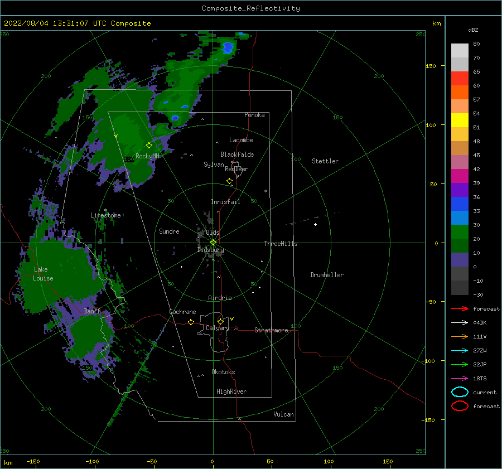Click the ThreeHills label

(281, 244)
